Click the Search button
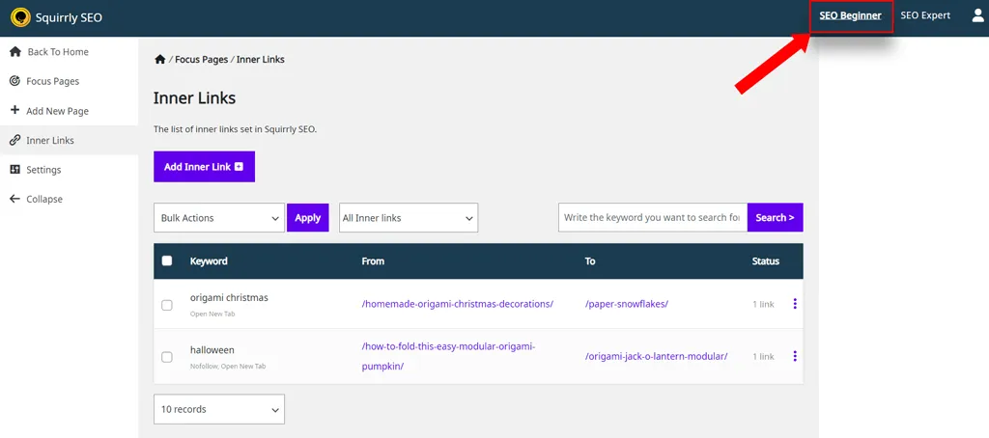The height and width of the screenshot is (438, 989). point(776,217)
